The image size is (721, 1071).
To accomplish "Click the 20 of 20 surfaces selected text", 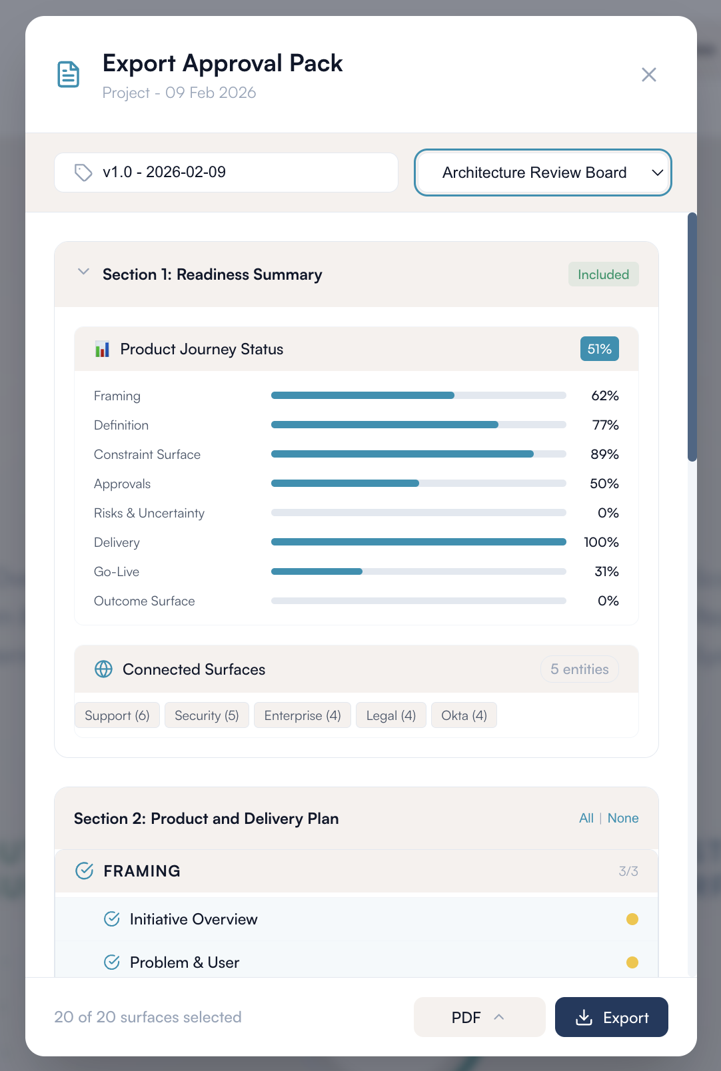I will pyautogui.click(x=148, y=1017).
